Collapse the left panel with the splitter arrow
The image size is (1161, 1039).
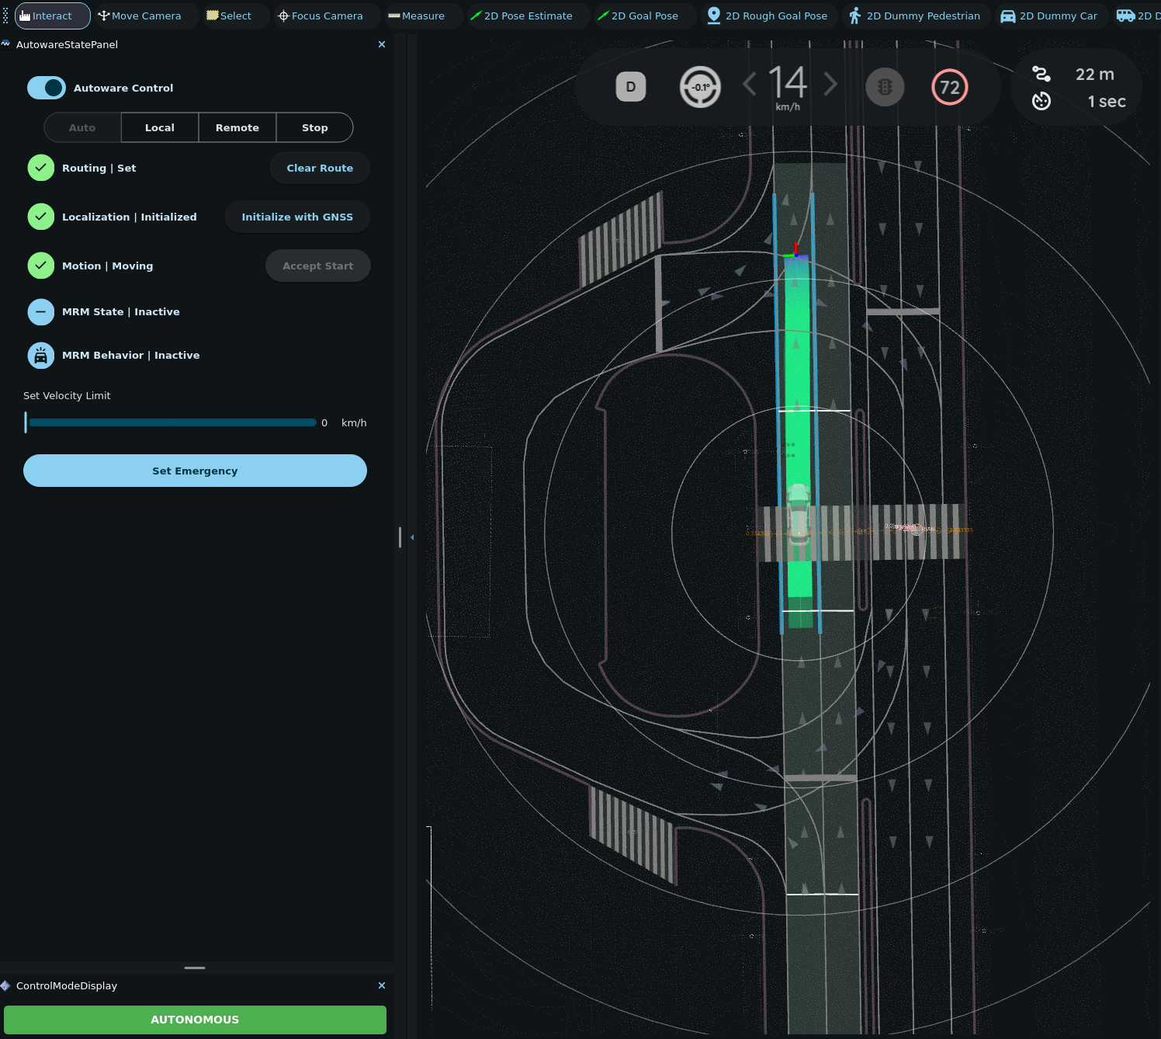412,537
